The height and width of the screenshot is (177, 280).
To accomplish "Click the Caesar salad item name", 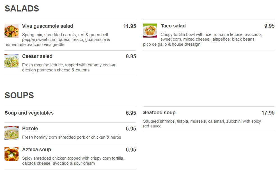I will coord(37,56).
